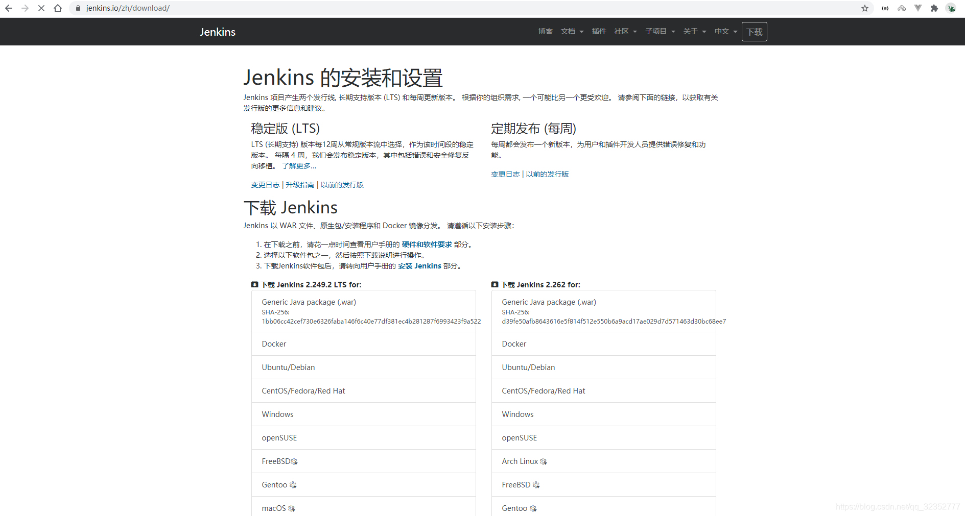This screenshot has width=965, height=516.
Task: Open the 安装 Jenkins link
Action: (419, 266)
